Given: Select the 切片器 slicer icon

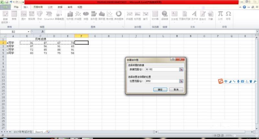Looking at the screenshot, I should (x=155, y=15).
